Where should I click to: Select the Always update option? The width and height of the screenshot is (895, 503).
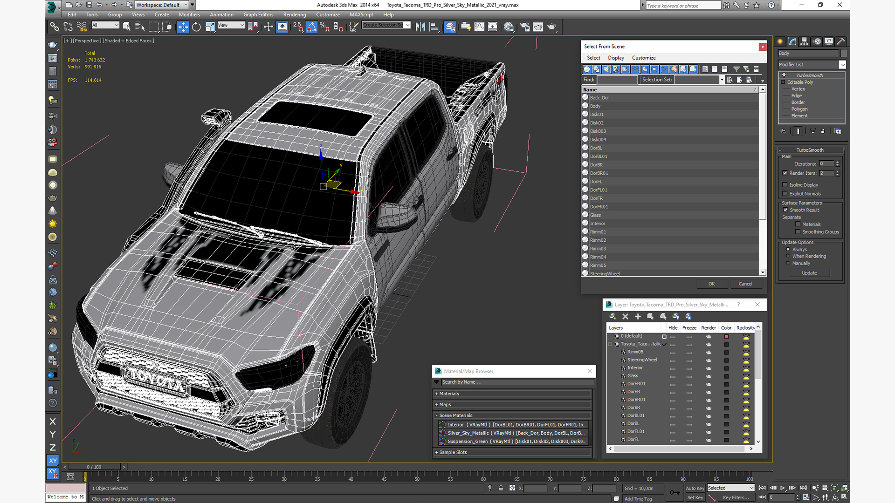788,249
